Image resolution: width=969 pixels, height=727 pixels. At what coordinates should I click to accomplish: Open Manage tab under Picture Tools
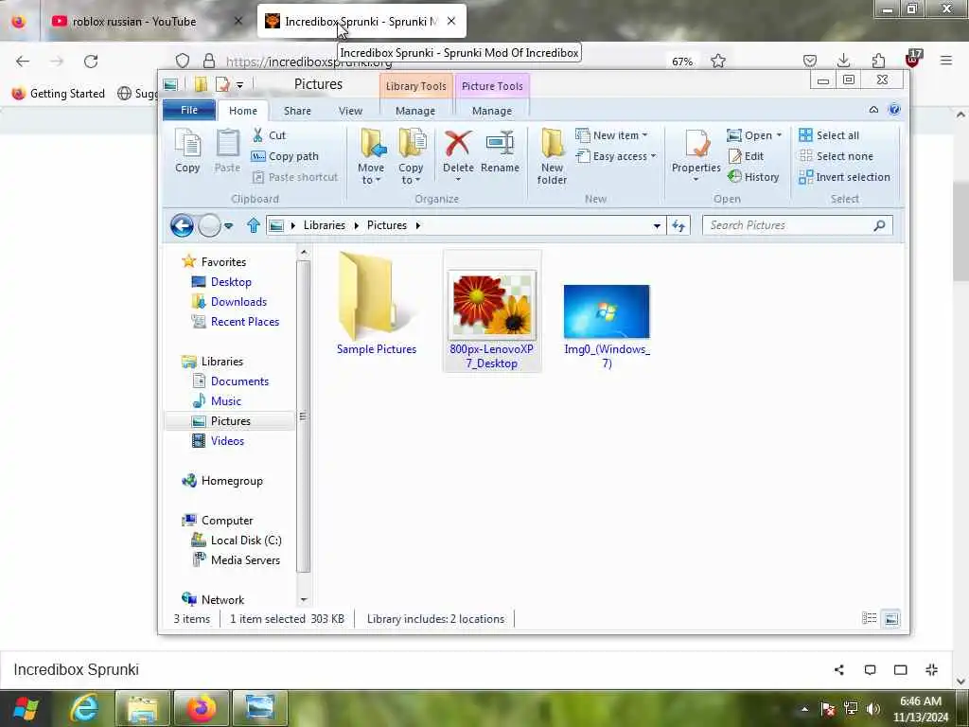[x=492, y=111]
